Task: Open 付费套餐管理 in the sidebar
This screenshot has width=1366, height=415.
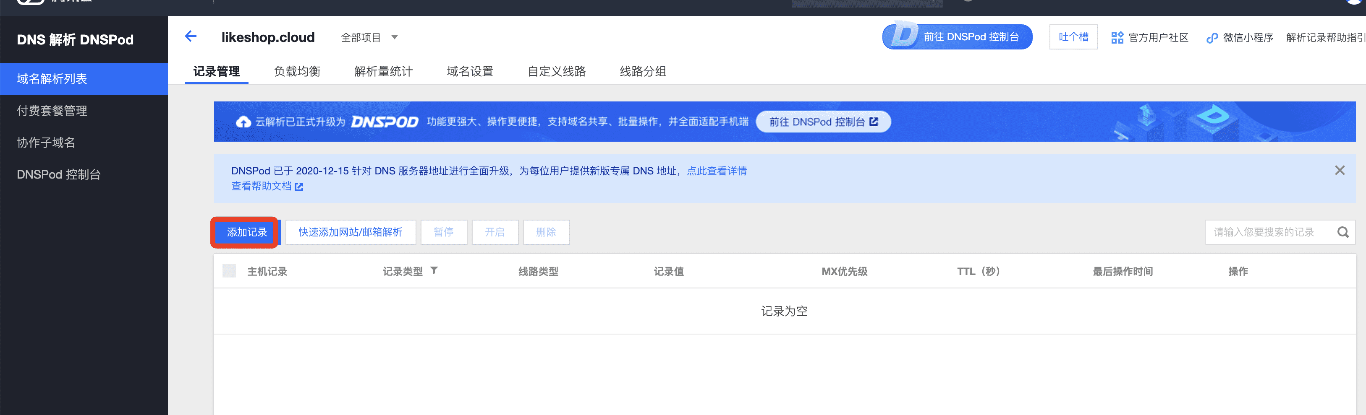Action: pos(52,111)
